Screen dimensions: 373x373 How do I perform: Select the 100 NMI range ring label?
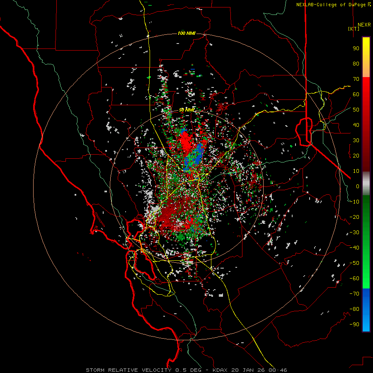187,33
